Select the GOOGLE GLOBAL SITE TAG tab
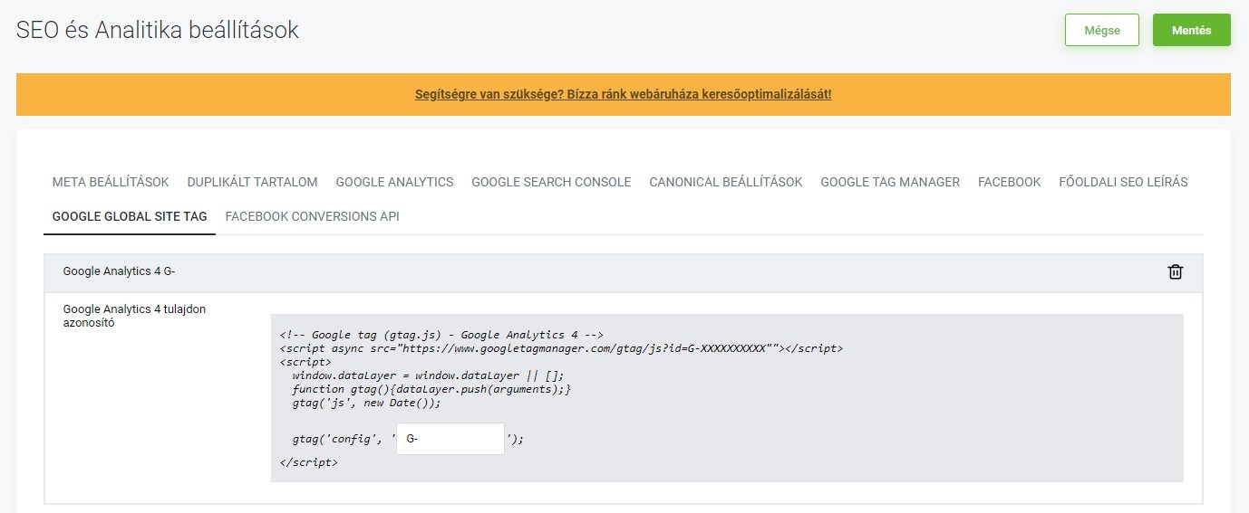This screenshot has height=513, width=1249. [130, 216]
